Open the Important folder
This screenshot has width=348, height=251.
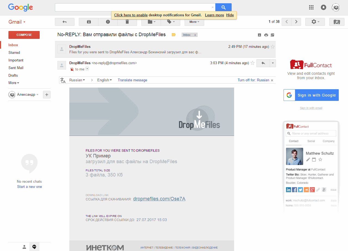[16, 60]
